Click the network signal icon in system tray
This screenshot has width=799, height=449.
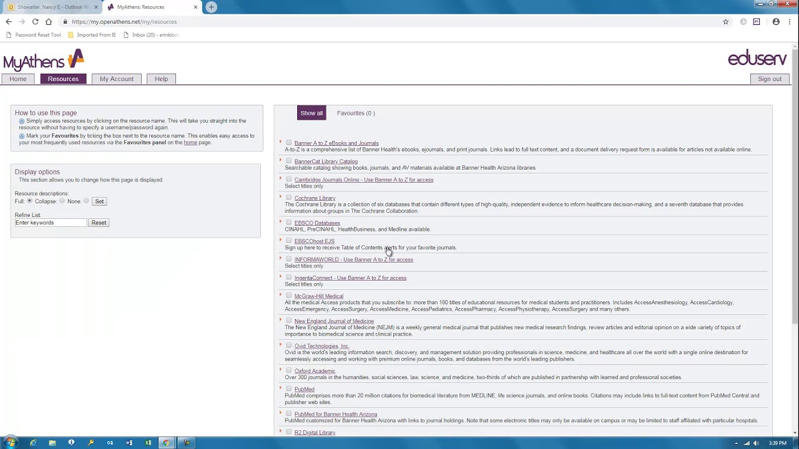(x=747, y=443)
